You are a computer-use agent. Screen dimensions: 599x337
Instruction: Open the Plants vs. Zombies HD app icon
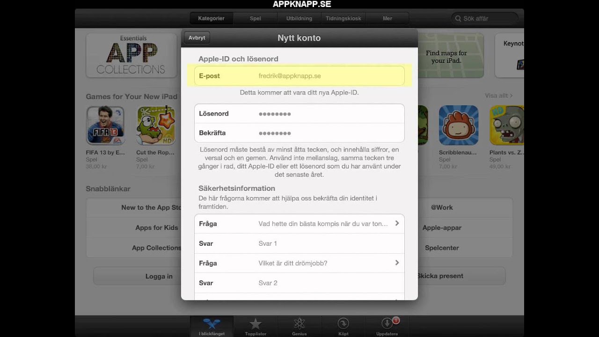(507, 125)
